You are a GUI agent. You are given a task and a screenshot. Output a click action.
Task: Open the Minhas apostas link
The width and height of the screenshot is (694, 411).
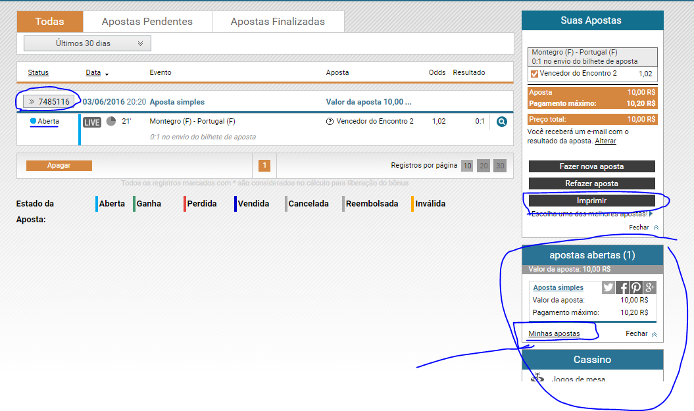pyautogui.click(x=554, y=333)
